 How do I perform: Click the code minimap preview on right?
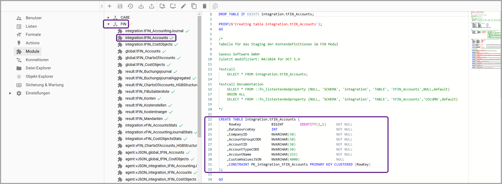485,40
